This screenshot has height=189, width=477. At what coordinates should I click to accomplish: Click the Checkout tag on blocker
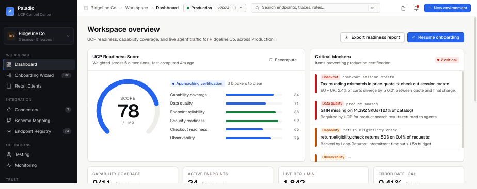pos(330,77)
